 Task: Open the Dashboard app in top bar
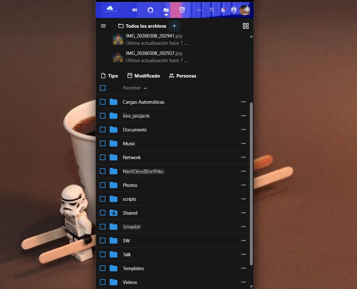tap(135, 10)
